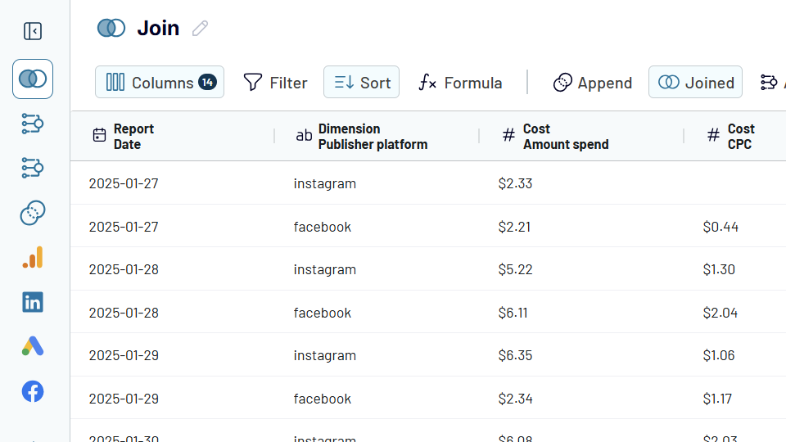Open the append (dotted circle) sidebar icon
Viewport: 786px width, 442px height.
pyautogui.click(x=33, y=214)
